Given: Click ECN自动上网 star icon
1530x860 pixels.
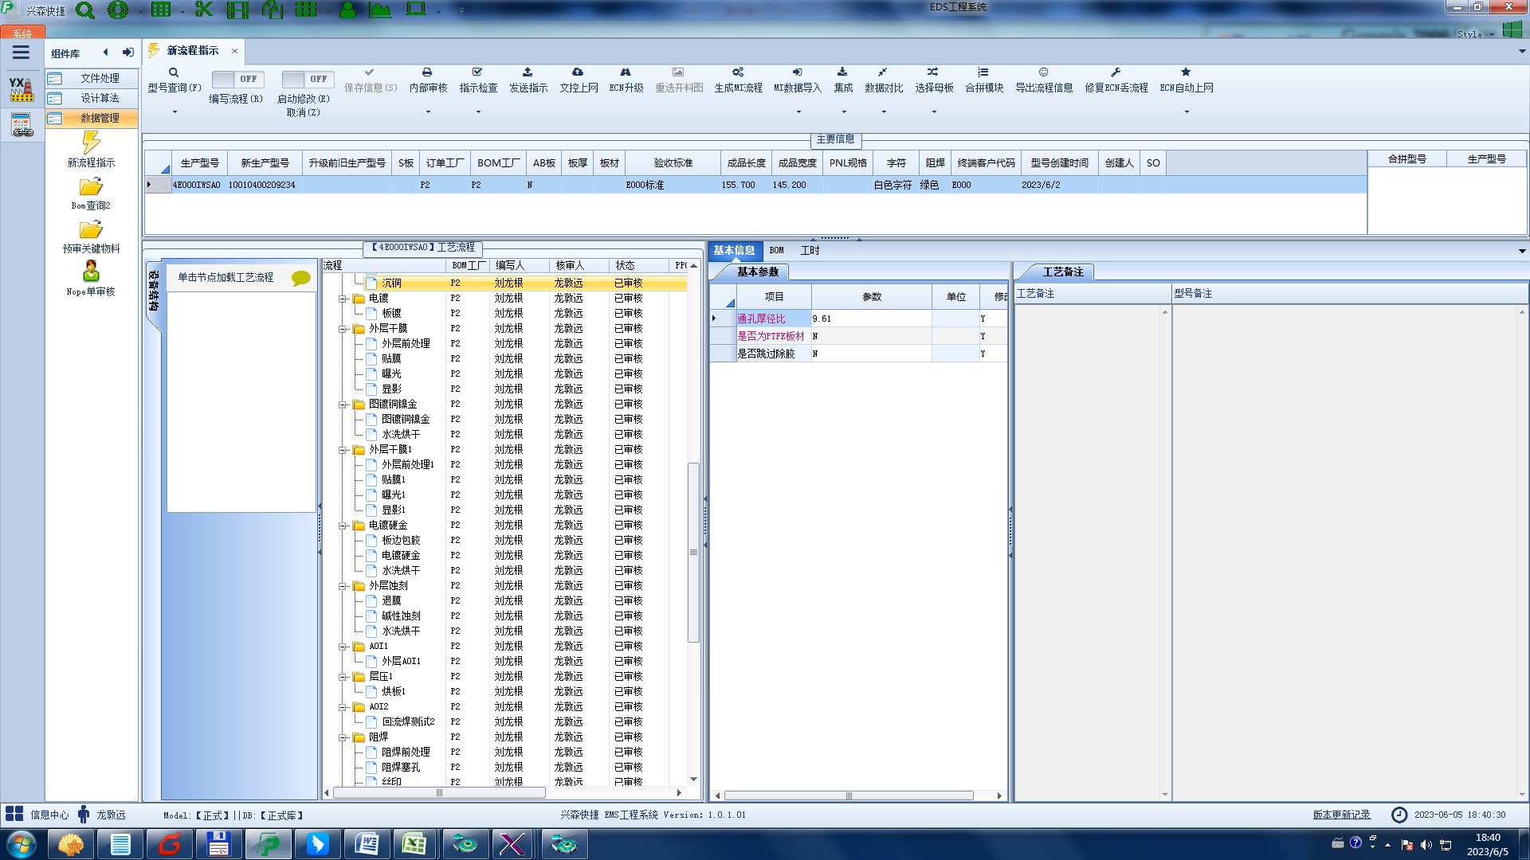Looking at the screenshot, I should (x=1186, y=72).
